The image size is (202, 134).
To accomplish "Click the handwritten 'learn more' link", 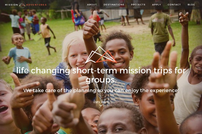I will tap(101, 102).
